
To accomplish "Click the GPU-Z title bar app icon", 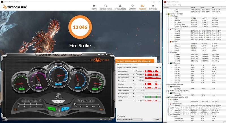I will [x=118, y=65].
